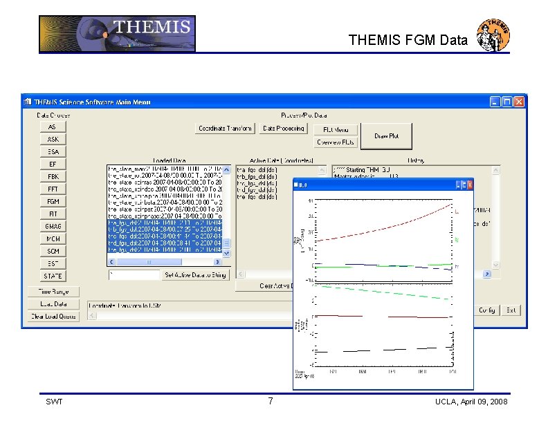Click the Load Data button

coord(53,304)
